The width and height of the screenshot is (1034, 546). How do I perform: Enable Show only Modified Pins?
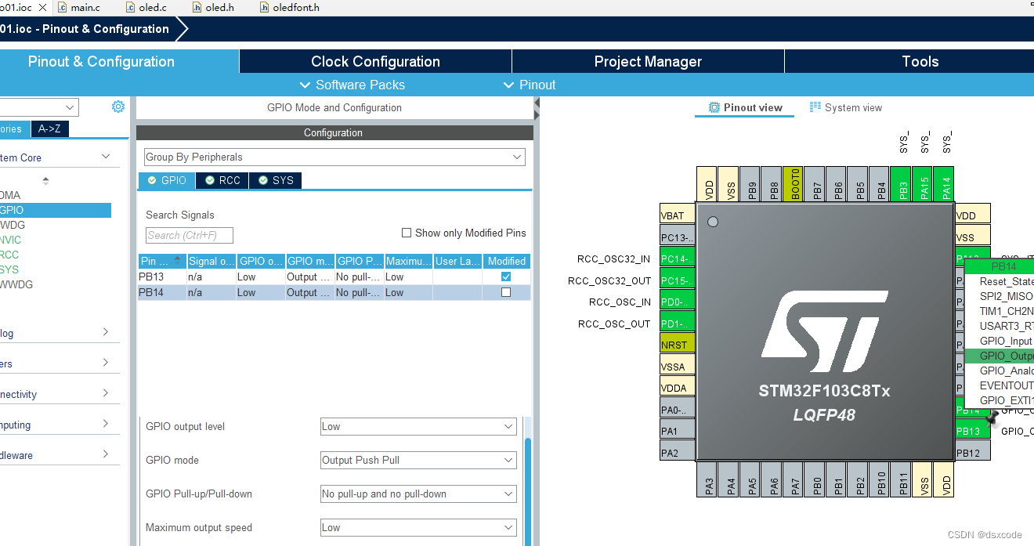(406, 232)
